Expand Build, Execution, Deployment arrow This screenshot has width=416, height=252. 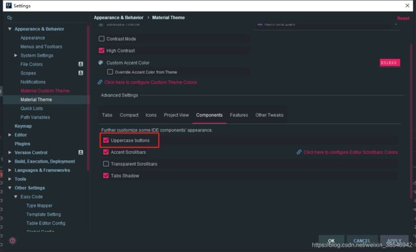click(x=10, y=161)
